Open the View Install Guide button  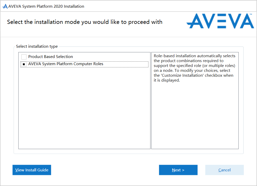click(32, 170)
